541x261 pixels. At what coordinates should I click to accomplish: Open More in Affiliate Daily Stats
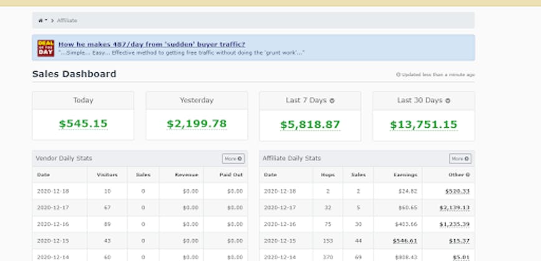(x=460, y=159)
